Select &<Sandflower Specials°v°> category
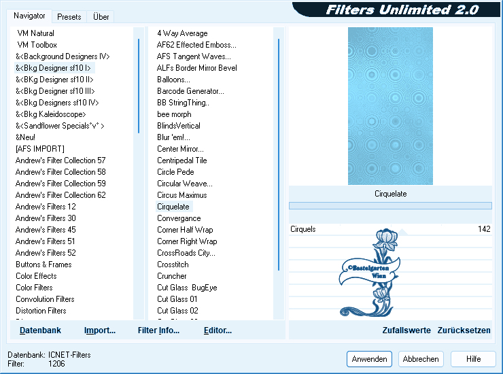The width and height of the screenshot is (503, 374). tap(60, 126)
